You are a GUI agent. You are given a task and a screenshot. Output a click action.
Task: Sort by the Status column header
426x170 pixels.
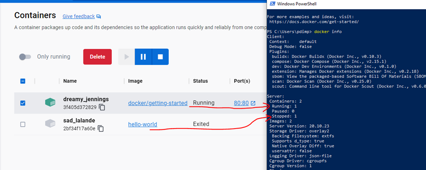click(x=200, y=81)
